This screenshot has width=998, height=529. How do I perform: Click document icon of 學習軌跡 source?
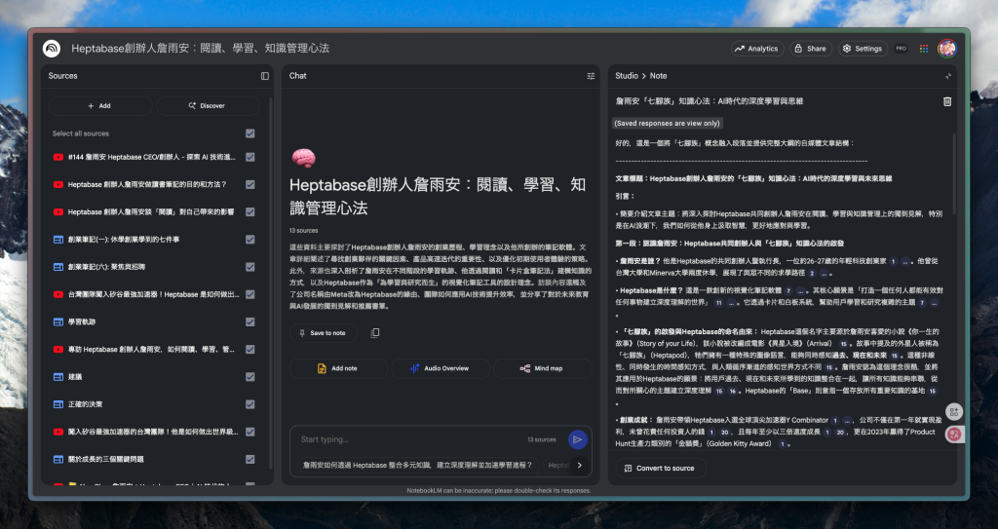pos(58,322)
